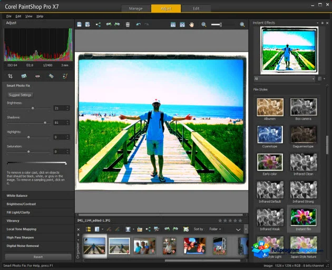
Task: Expand the High Pass Sharpen section
Action: tap(38, 237)
